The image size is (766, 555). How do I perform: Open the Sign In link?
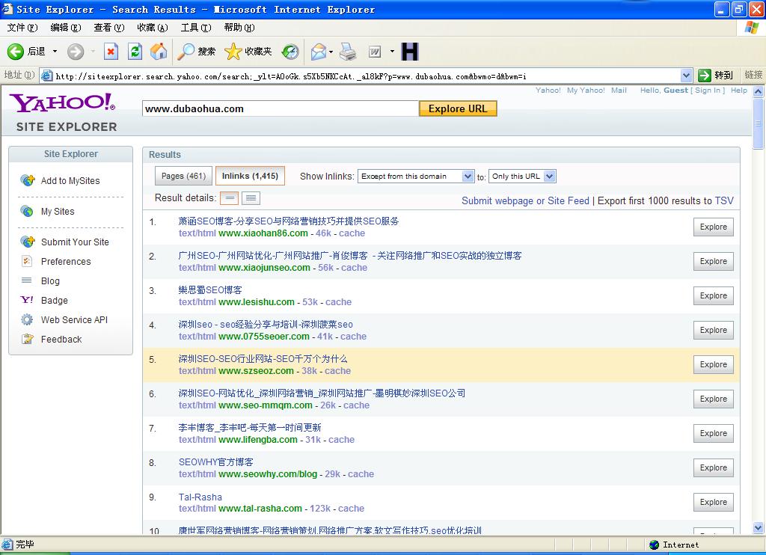[x=709, y=91]
